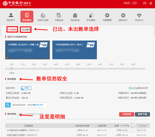
Task: Switch to 未出账单 tab
Action: click(26, 29)
